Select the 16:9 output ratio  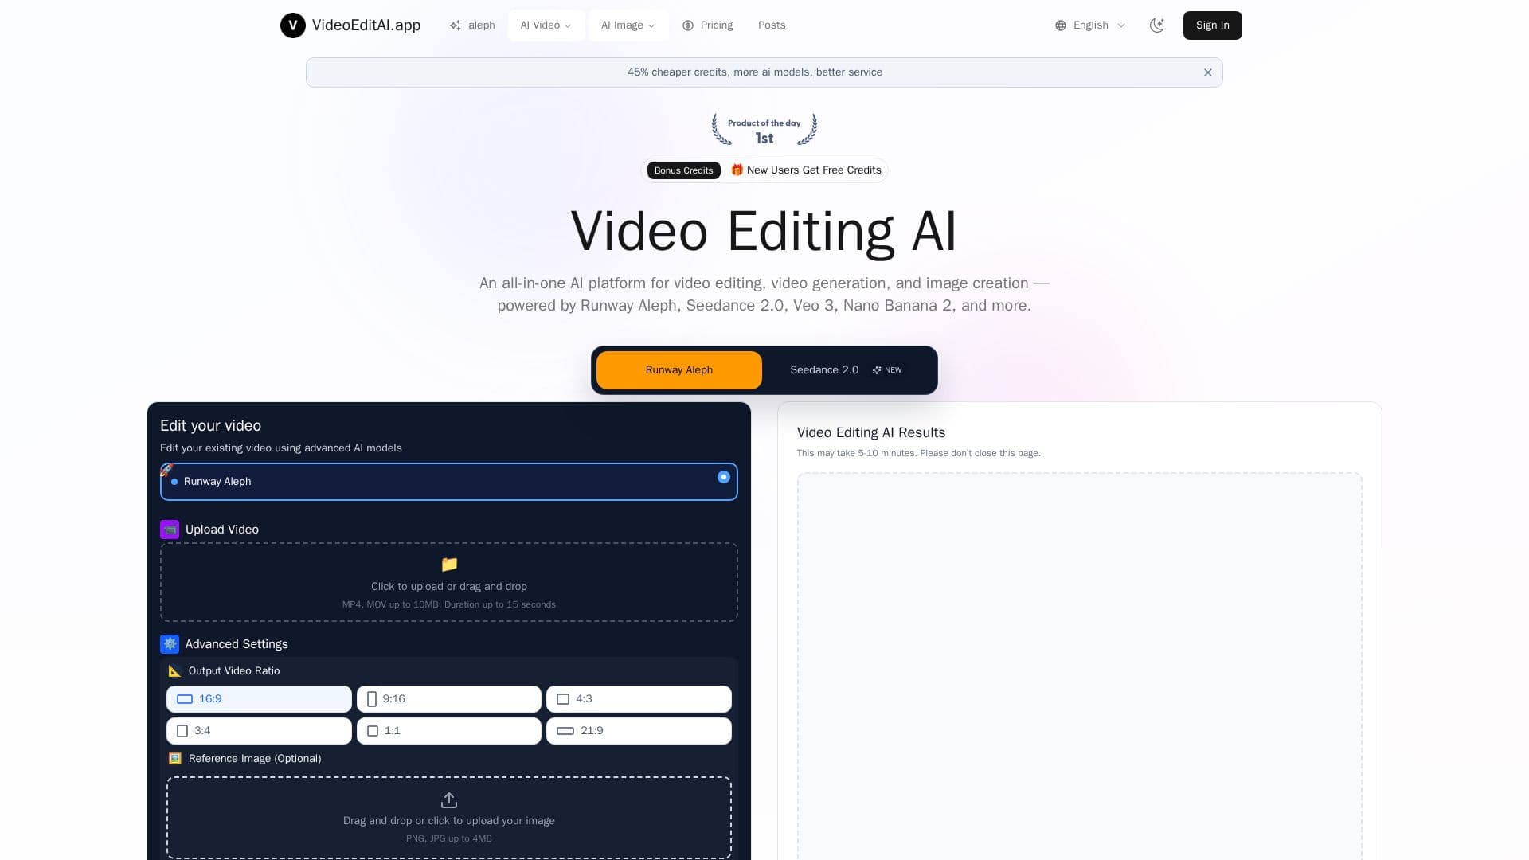point(259,699)
